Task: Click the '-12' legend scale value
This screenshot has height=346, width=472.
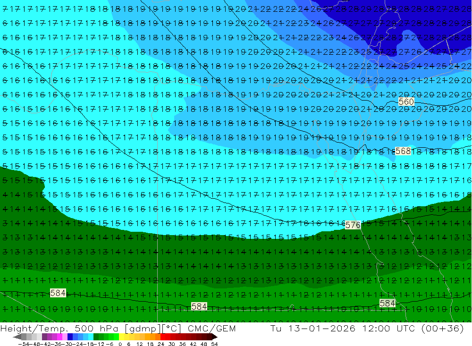Action: 99,344
